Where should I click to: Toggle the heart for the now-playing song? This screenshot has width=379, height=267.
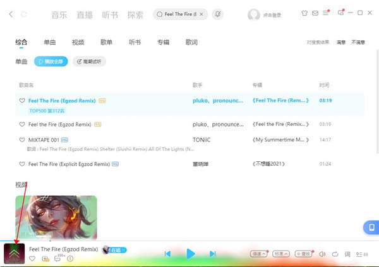pyautogui.click(x=32, y=258)
